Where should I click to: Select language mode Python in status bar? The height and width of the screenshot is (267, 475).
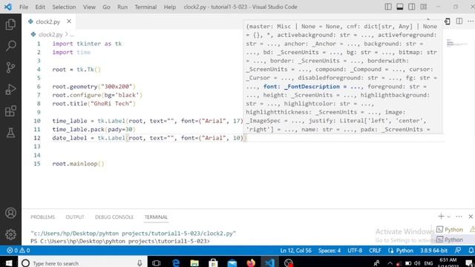tap(404, 251)
